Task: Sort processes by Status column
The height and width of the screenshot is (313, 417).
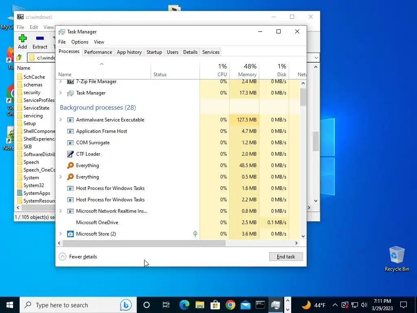Action: coord(175,71)
